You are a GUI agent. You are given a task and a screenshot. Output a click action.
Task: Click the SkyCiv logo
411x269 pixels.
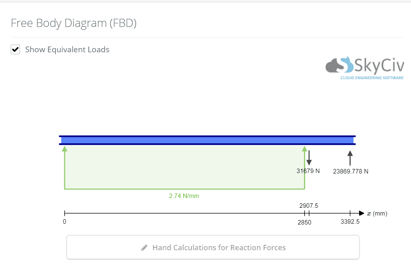tap(364, 68)
